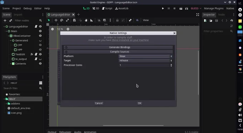
Task: Zoom in the canvas with plus button
Action: coord(68,29)
